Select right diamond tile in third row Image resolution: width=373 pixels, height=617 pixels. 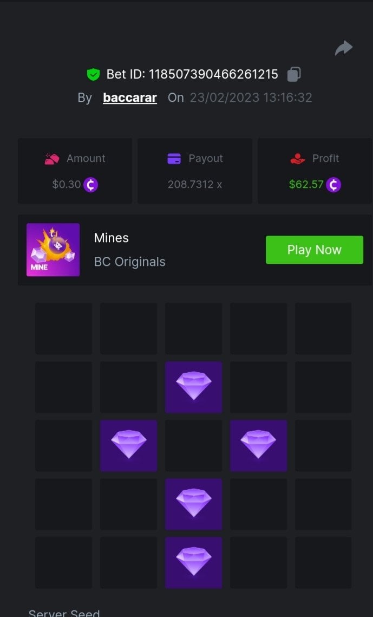point(258,445)
